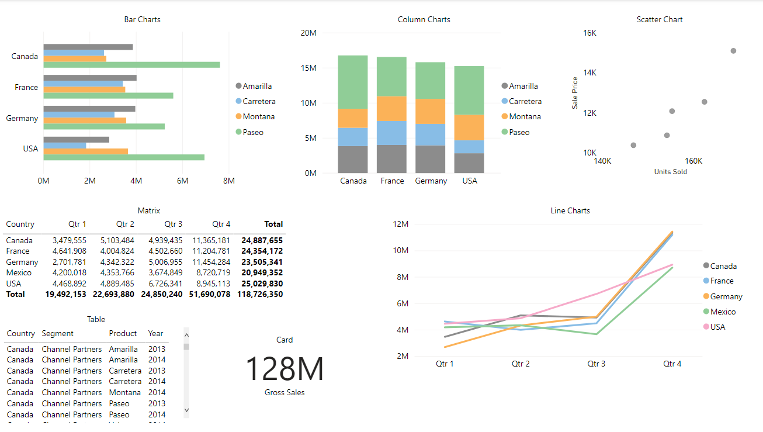Sort table by Year column header
Screen dimensions: 763x432
(155, 333)
